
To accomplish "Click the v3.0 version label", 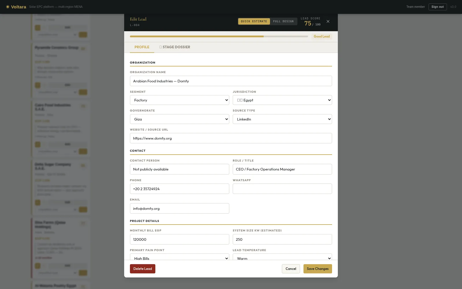I will [453, 7].
